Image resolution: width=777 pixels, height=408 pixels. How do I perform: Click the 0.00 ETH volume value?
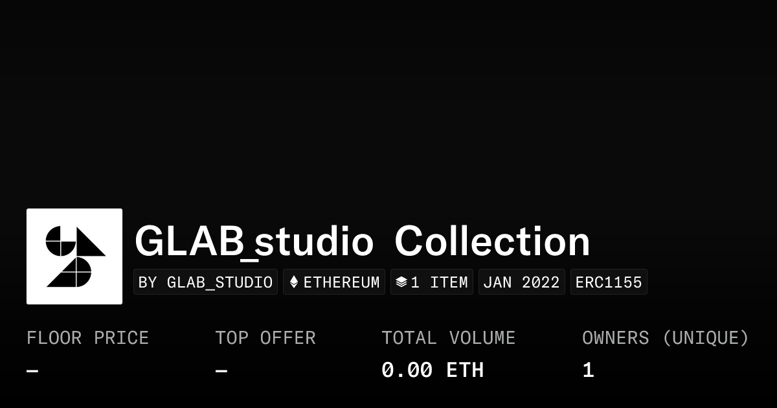tap(432, 370)
